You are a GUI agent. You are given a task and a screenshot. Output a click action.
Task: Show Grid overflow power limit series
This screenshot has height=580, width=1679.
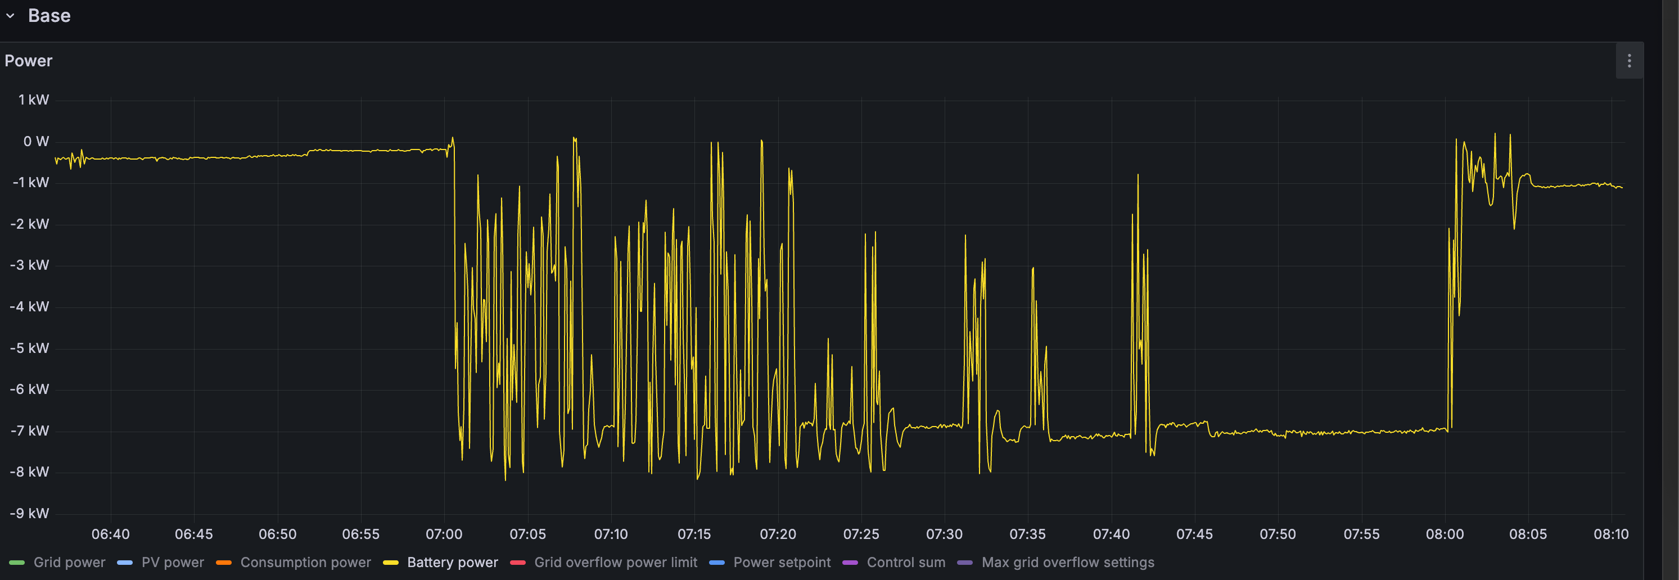615,563
